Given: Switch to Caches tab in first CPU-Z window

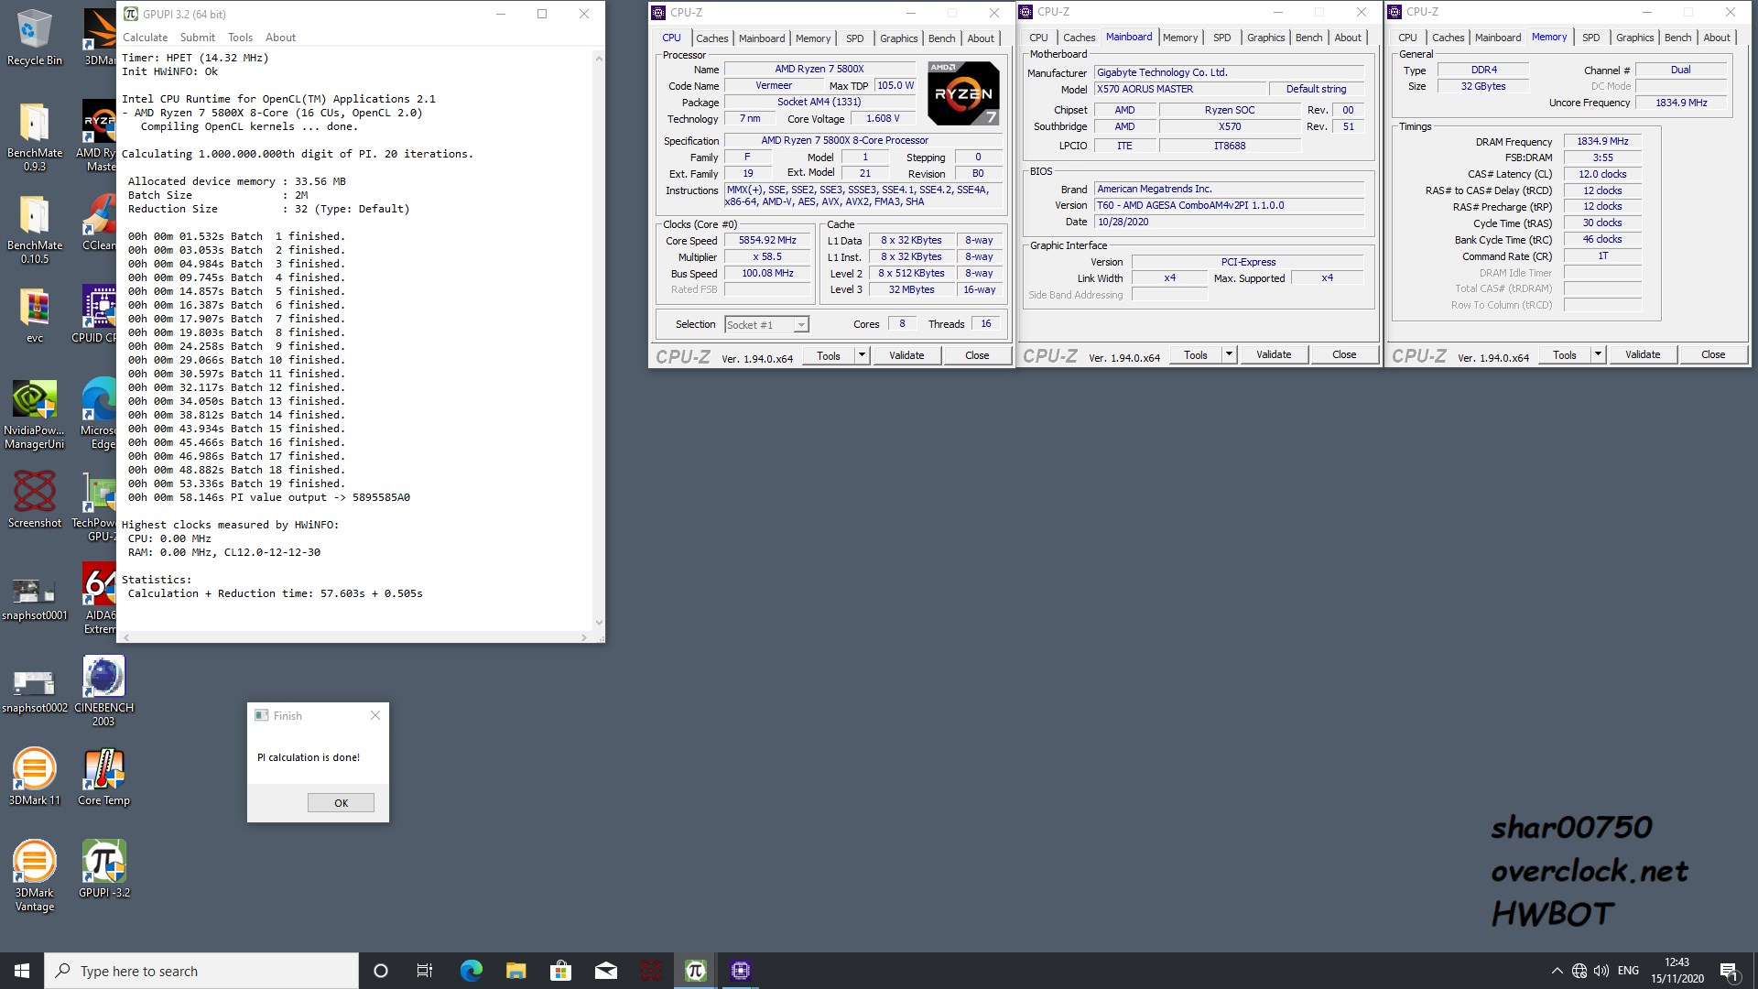Looking at the screenshot, I should (x=711, y=38).
